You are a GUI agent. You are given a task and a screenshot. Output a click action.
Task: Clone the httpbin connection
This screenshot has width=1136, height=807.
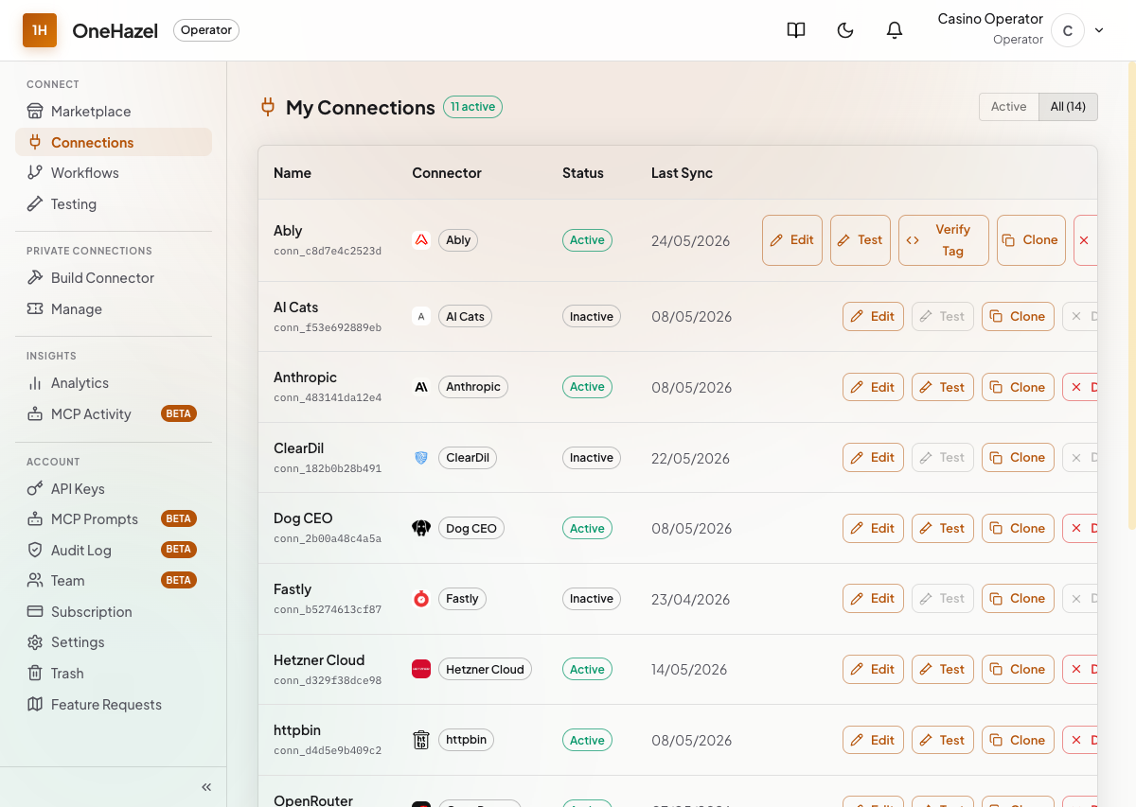click(x=1018, y=740)
